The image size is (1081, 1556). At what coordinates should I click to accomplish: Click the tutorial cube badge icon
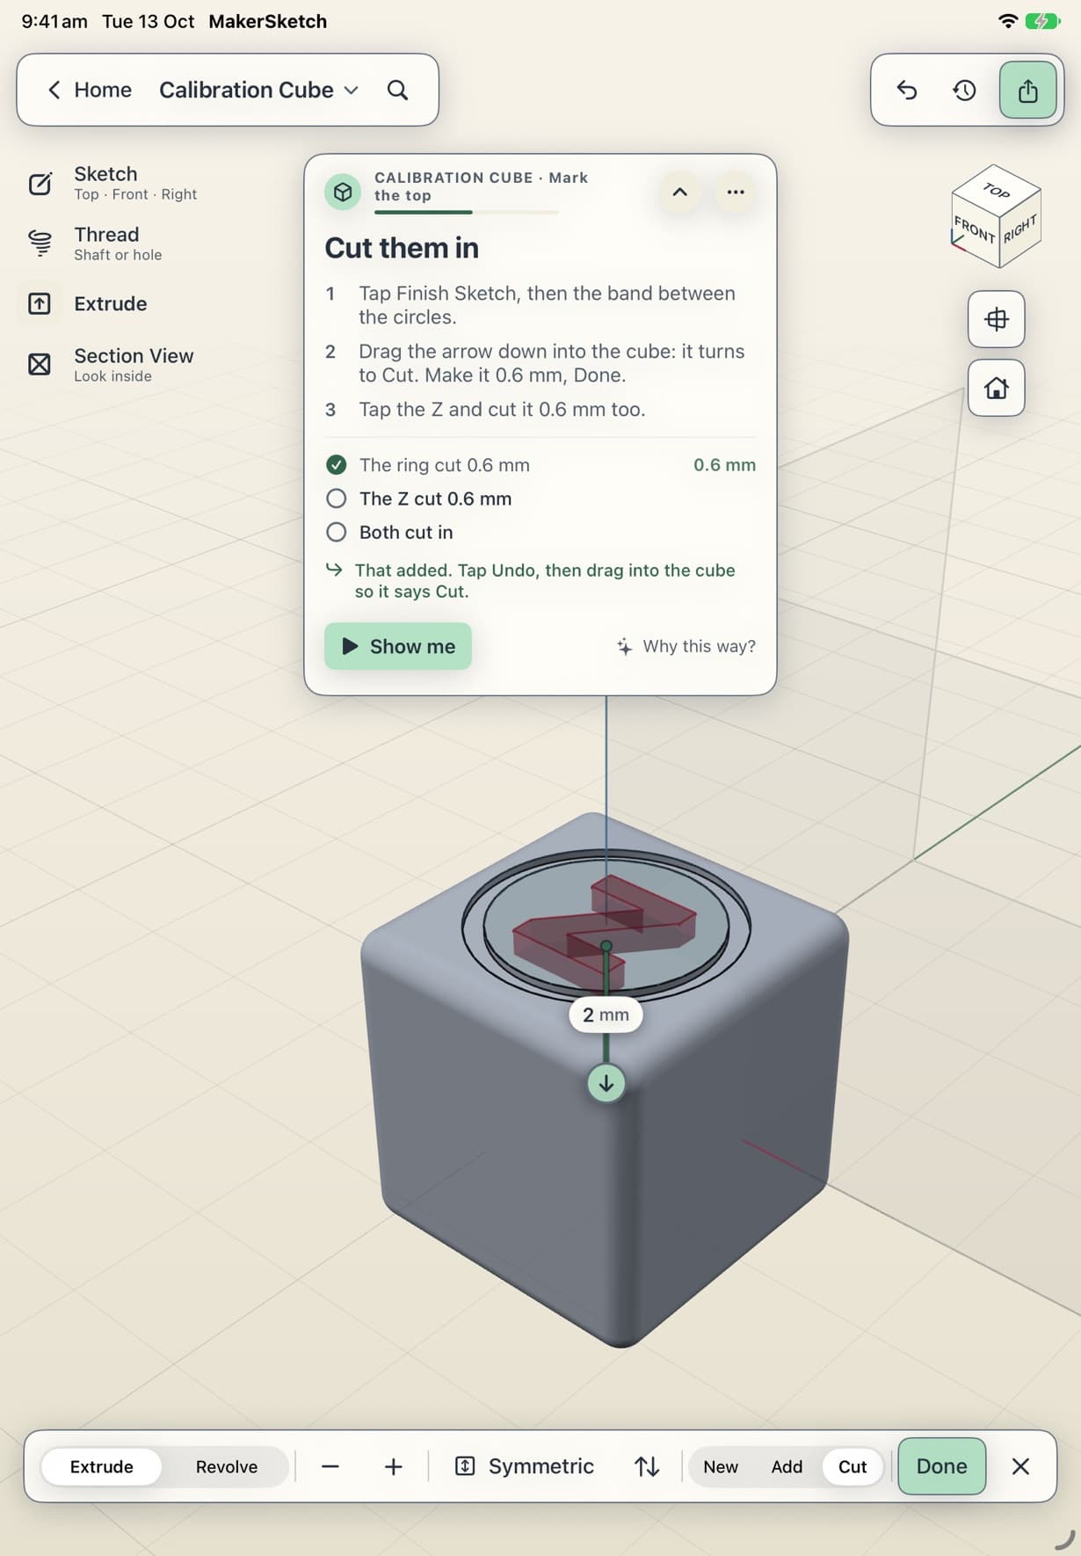(343, 192)
